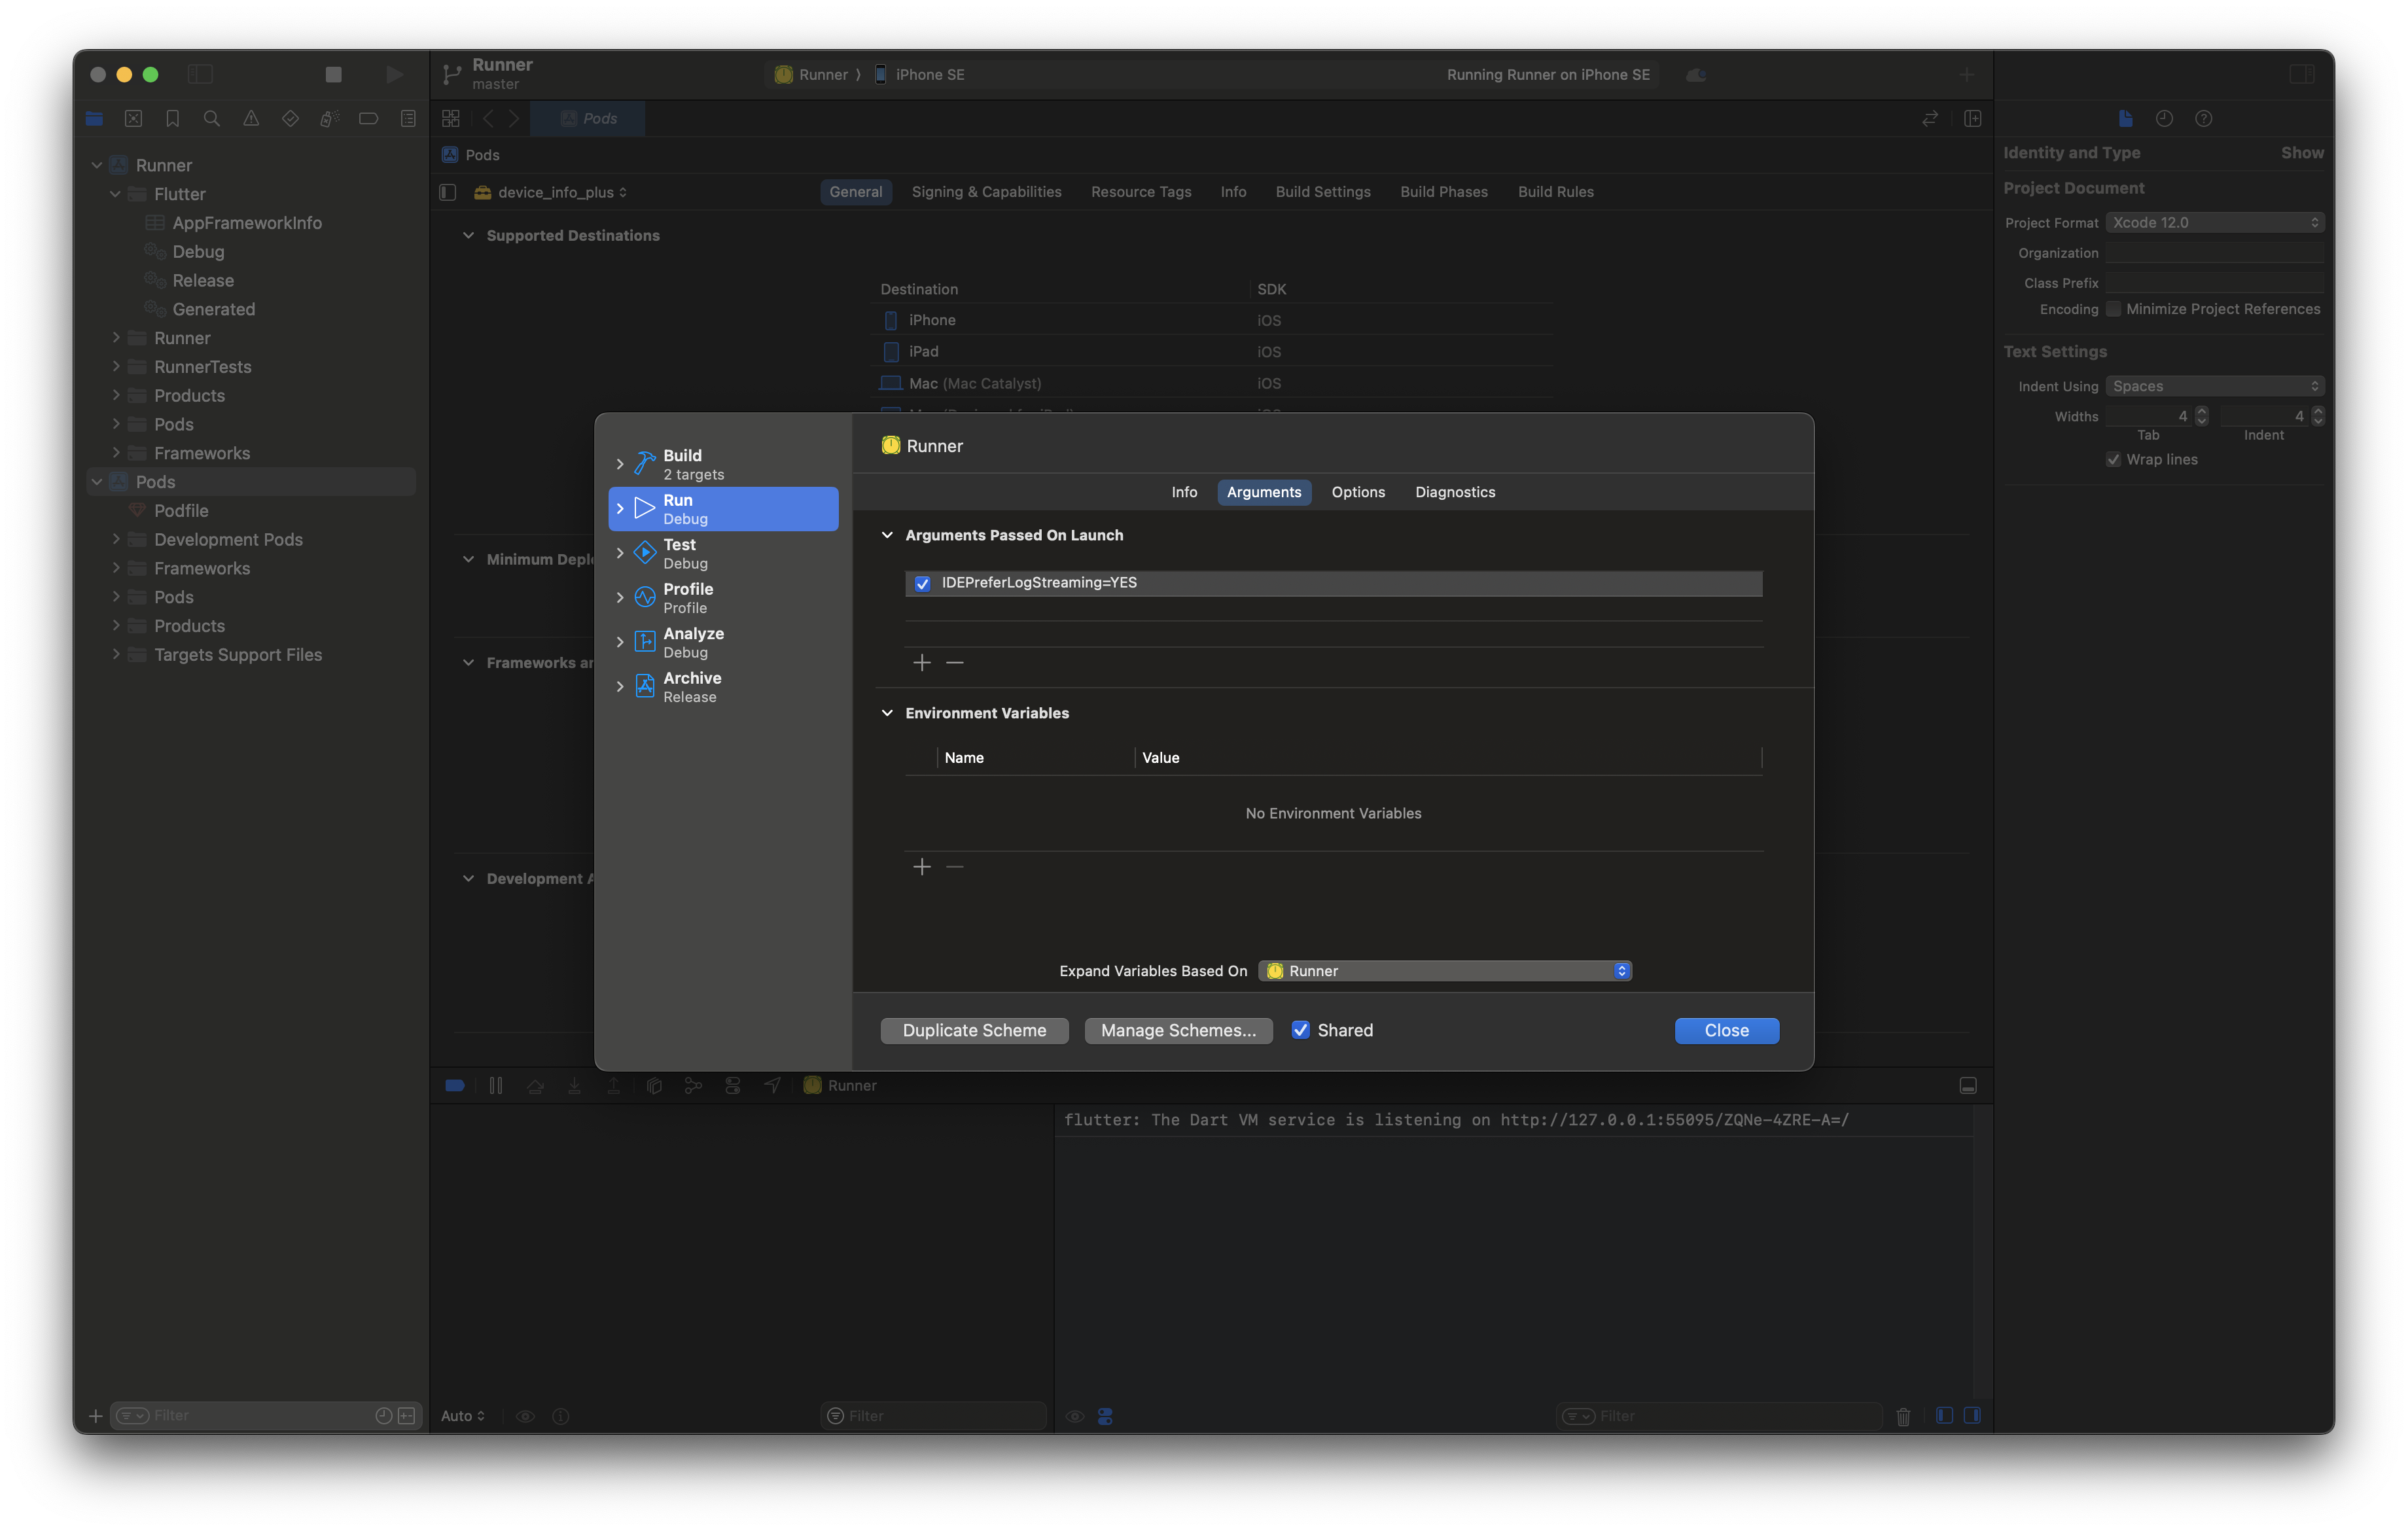The width and height of the screenshot is (2408, 1531).
Task: Switch to the Info tab in scheme editor
Action: click(1184, 492)
